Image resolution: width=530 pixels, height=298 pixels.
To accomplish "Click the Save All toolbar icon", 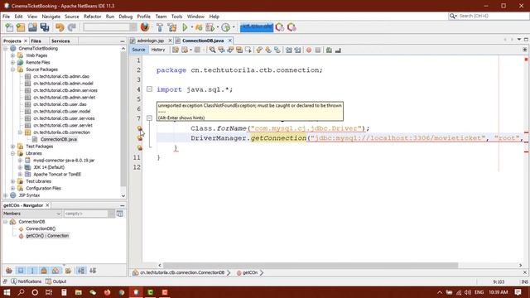I will click(45, 27).
